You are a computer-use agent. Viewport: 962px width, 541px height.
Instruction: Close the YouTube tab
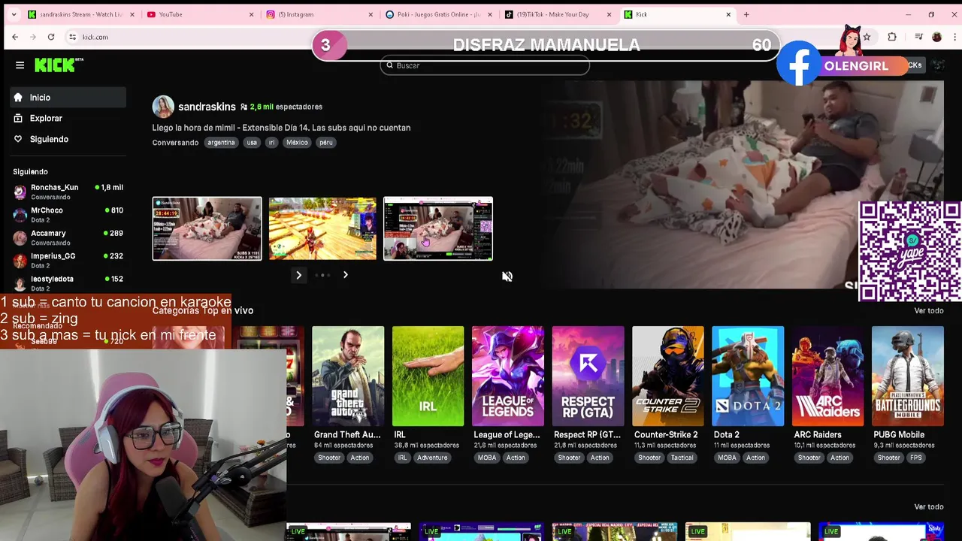pyautogui.click(x=251, y=14)
